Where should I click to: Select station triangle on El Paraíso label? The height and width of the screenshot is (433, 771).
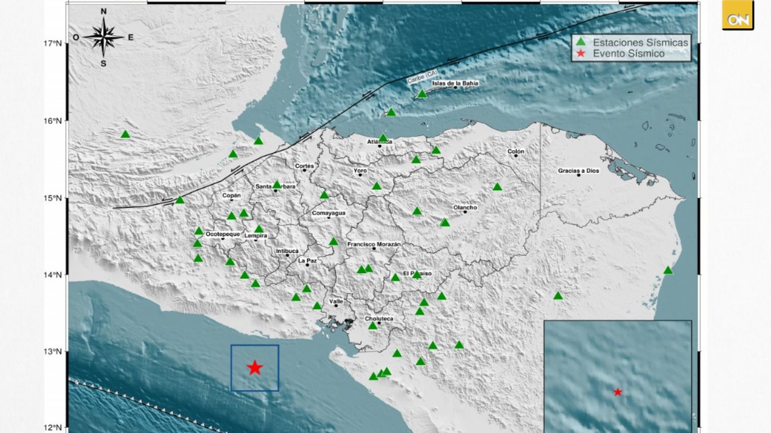click(x=417, y=274)
